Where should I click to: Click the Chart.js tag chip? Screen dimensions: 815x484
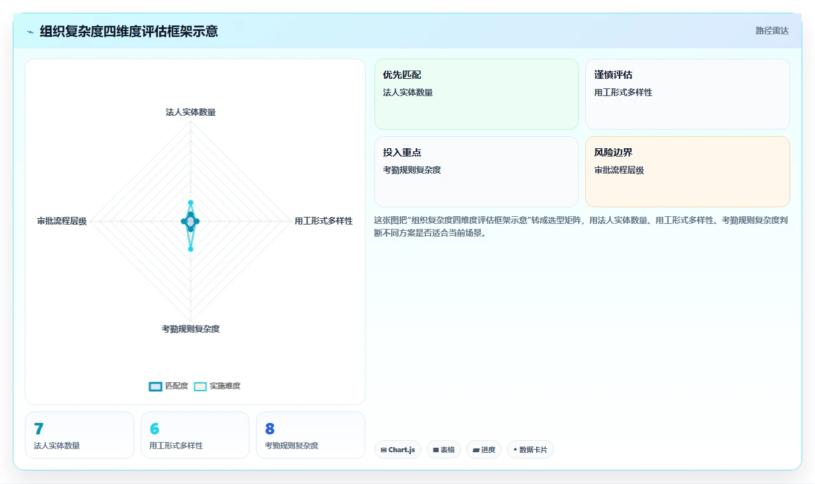coord(398,450)
